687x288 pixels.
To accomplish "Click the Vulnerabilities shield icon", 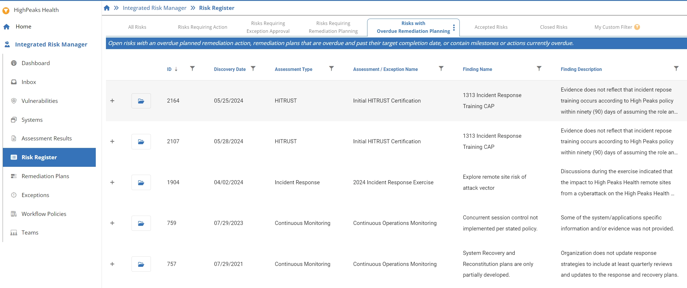I will click(14, 101).
